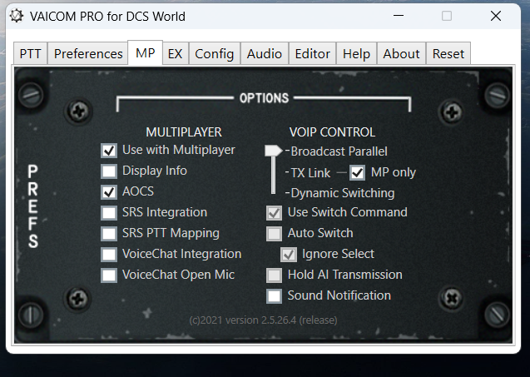Turn on VoiceChat Integration
The height and width of the screenshot is (377, 530).
point(109,255)
